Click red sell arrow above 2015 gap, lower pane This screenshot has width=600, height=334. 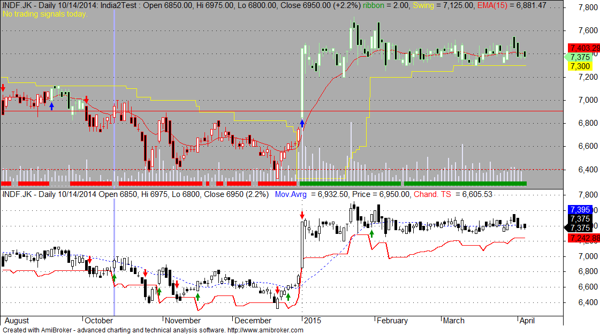point(302,214)
